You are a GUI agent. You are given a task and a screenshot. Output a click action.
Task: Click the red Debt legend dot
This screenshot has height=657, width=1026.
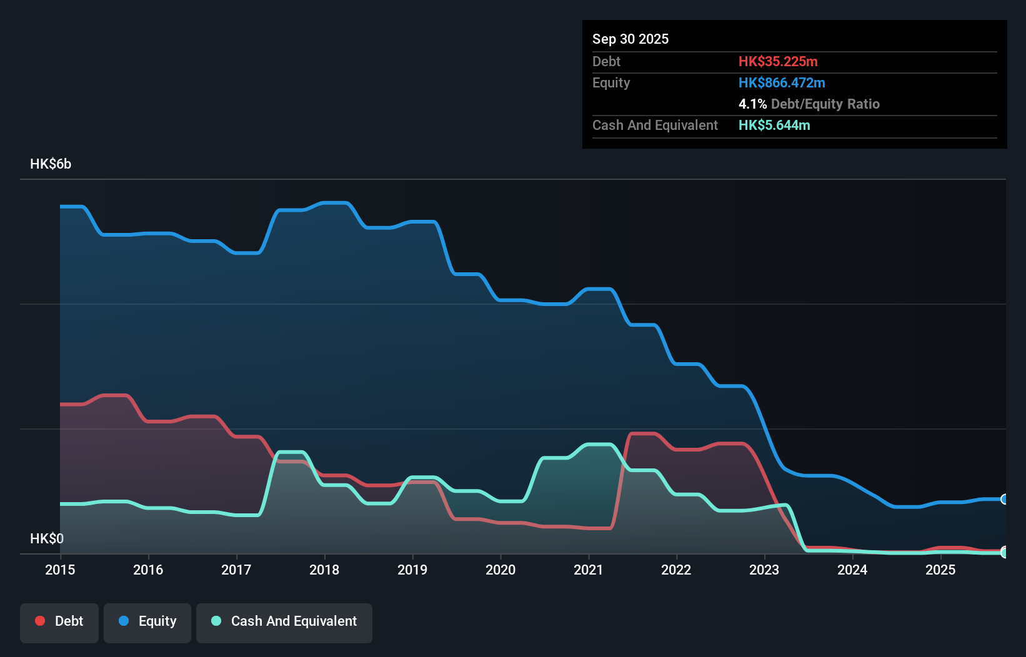point(39,621)
